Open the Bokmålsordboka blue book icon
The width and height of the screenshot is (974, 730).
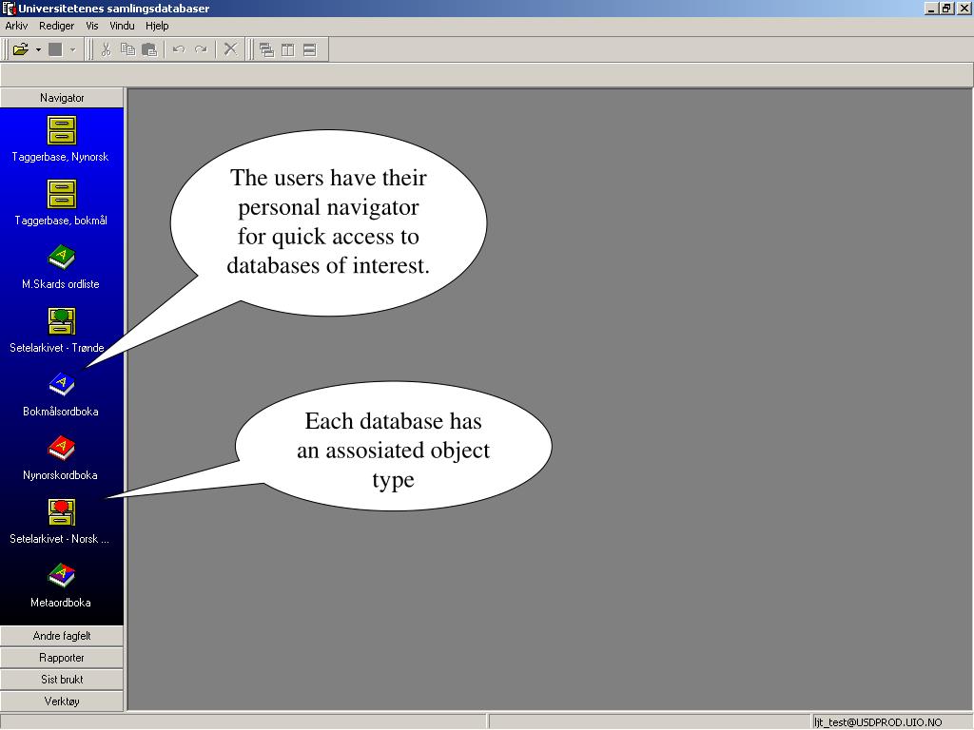pos(62,384)
